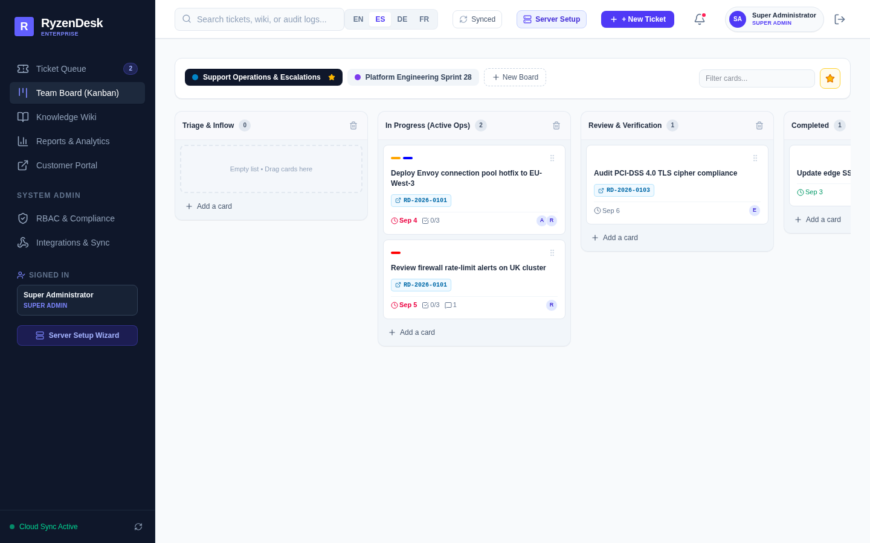Open Knowledge Wiki page
This screenshot has width=870, height=543.
77,117
